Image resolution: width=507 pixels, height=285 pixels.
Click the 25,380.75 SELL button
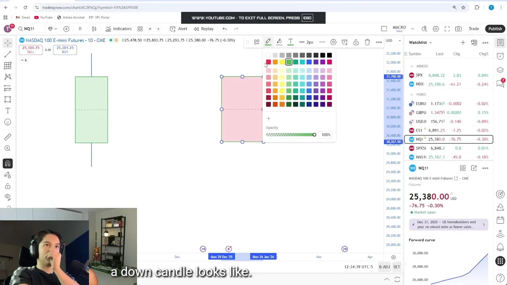(31, 49)
